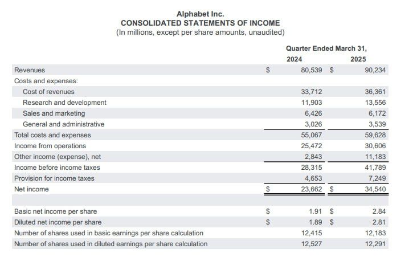The image size is (409, 257).
Task: Select the Cost of revenues label
Action: (x=48, y=92)
